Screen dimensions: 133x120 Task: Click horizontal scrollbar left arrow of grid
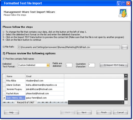click(x=70, y=102)
